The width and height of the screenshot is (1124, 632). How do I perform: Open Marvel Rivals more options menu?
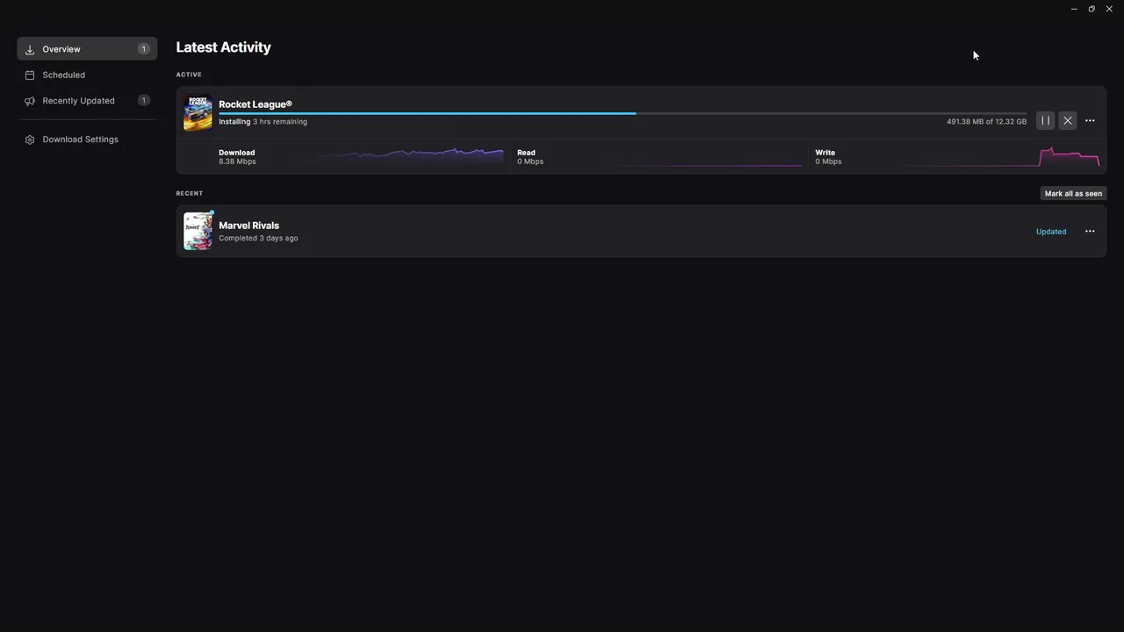[x=1090, y=231]
